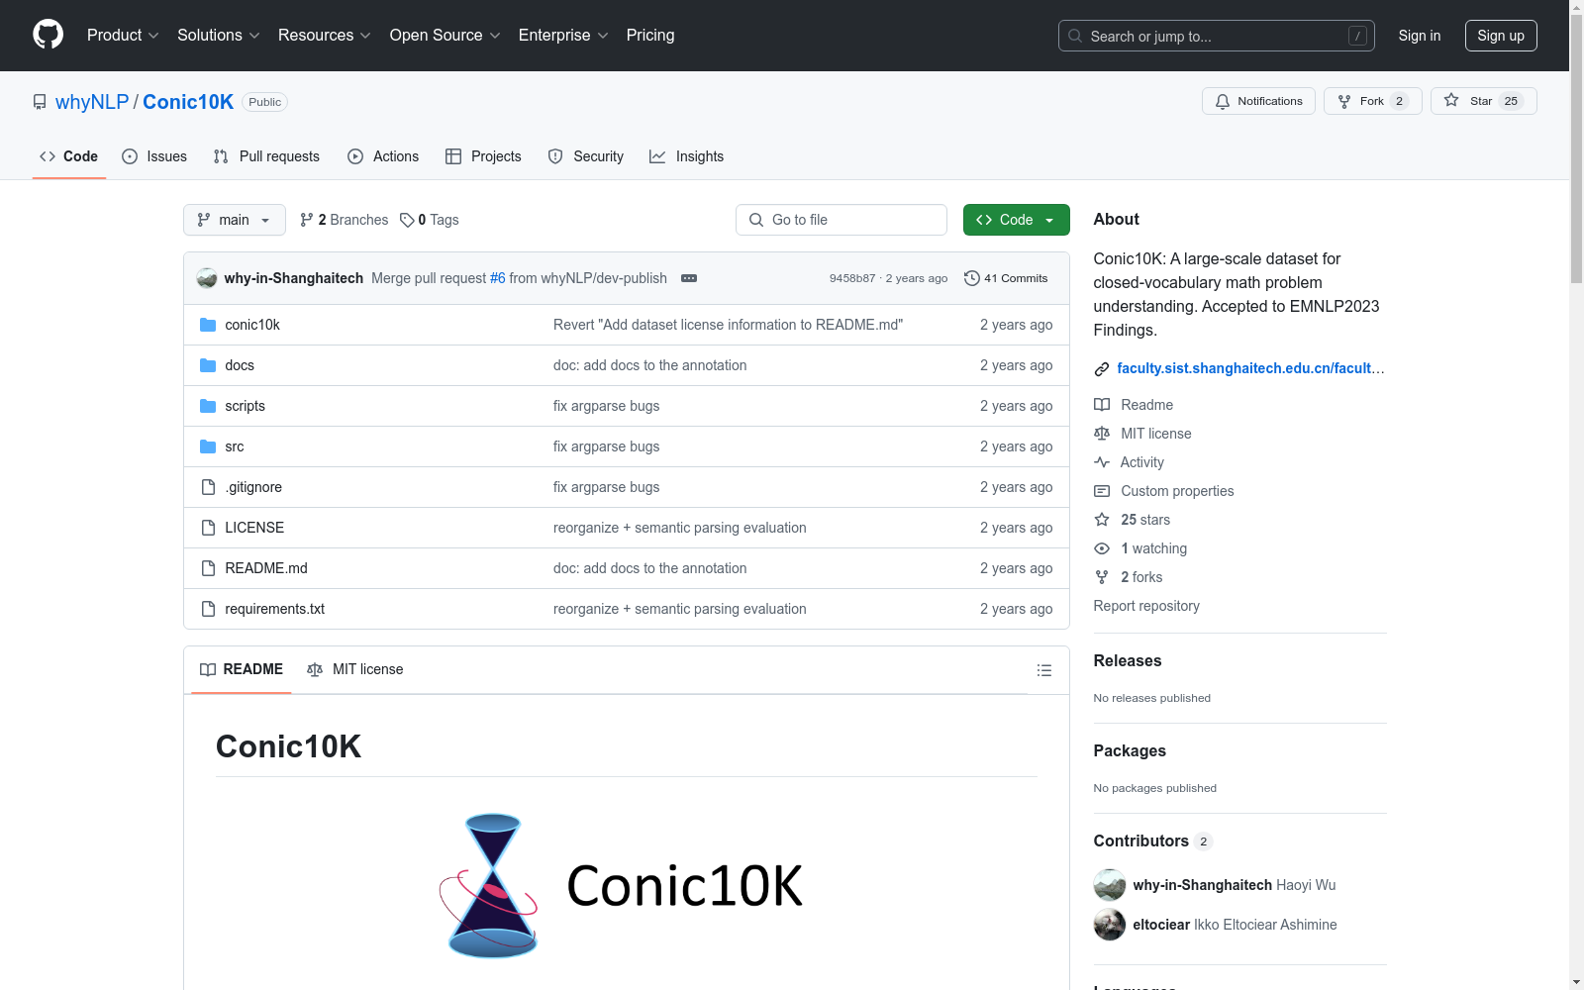Switch to the Issues tab
Image resolution: width=1584 pixels, height=990 pixels.
point(154,156)
